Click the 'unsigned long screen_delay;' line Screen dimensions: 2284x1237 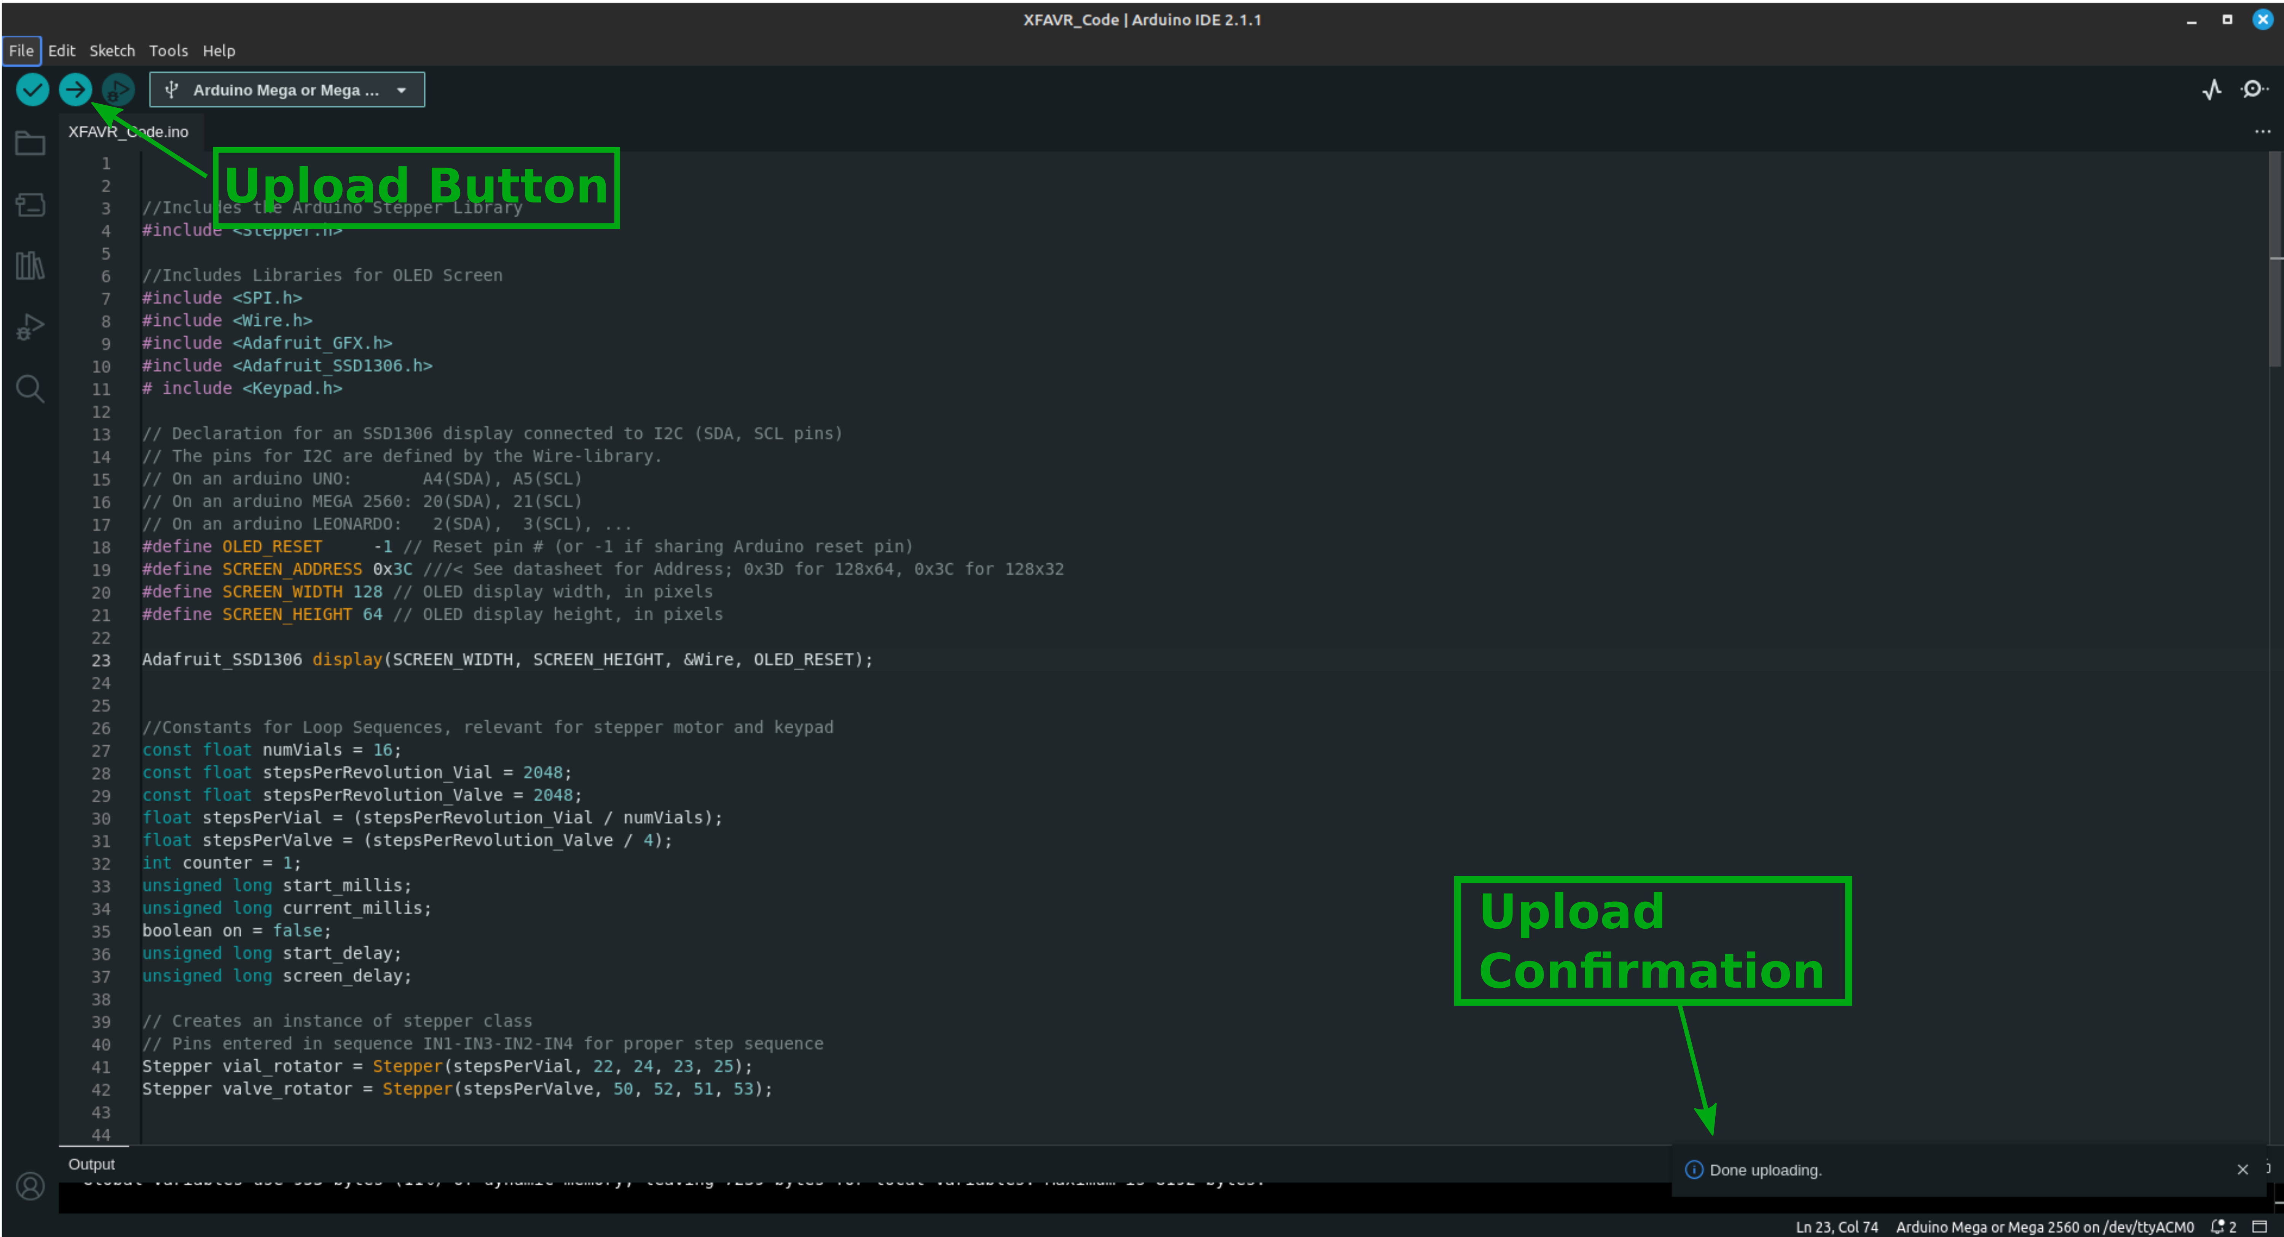coord(277,976)
